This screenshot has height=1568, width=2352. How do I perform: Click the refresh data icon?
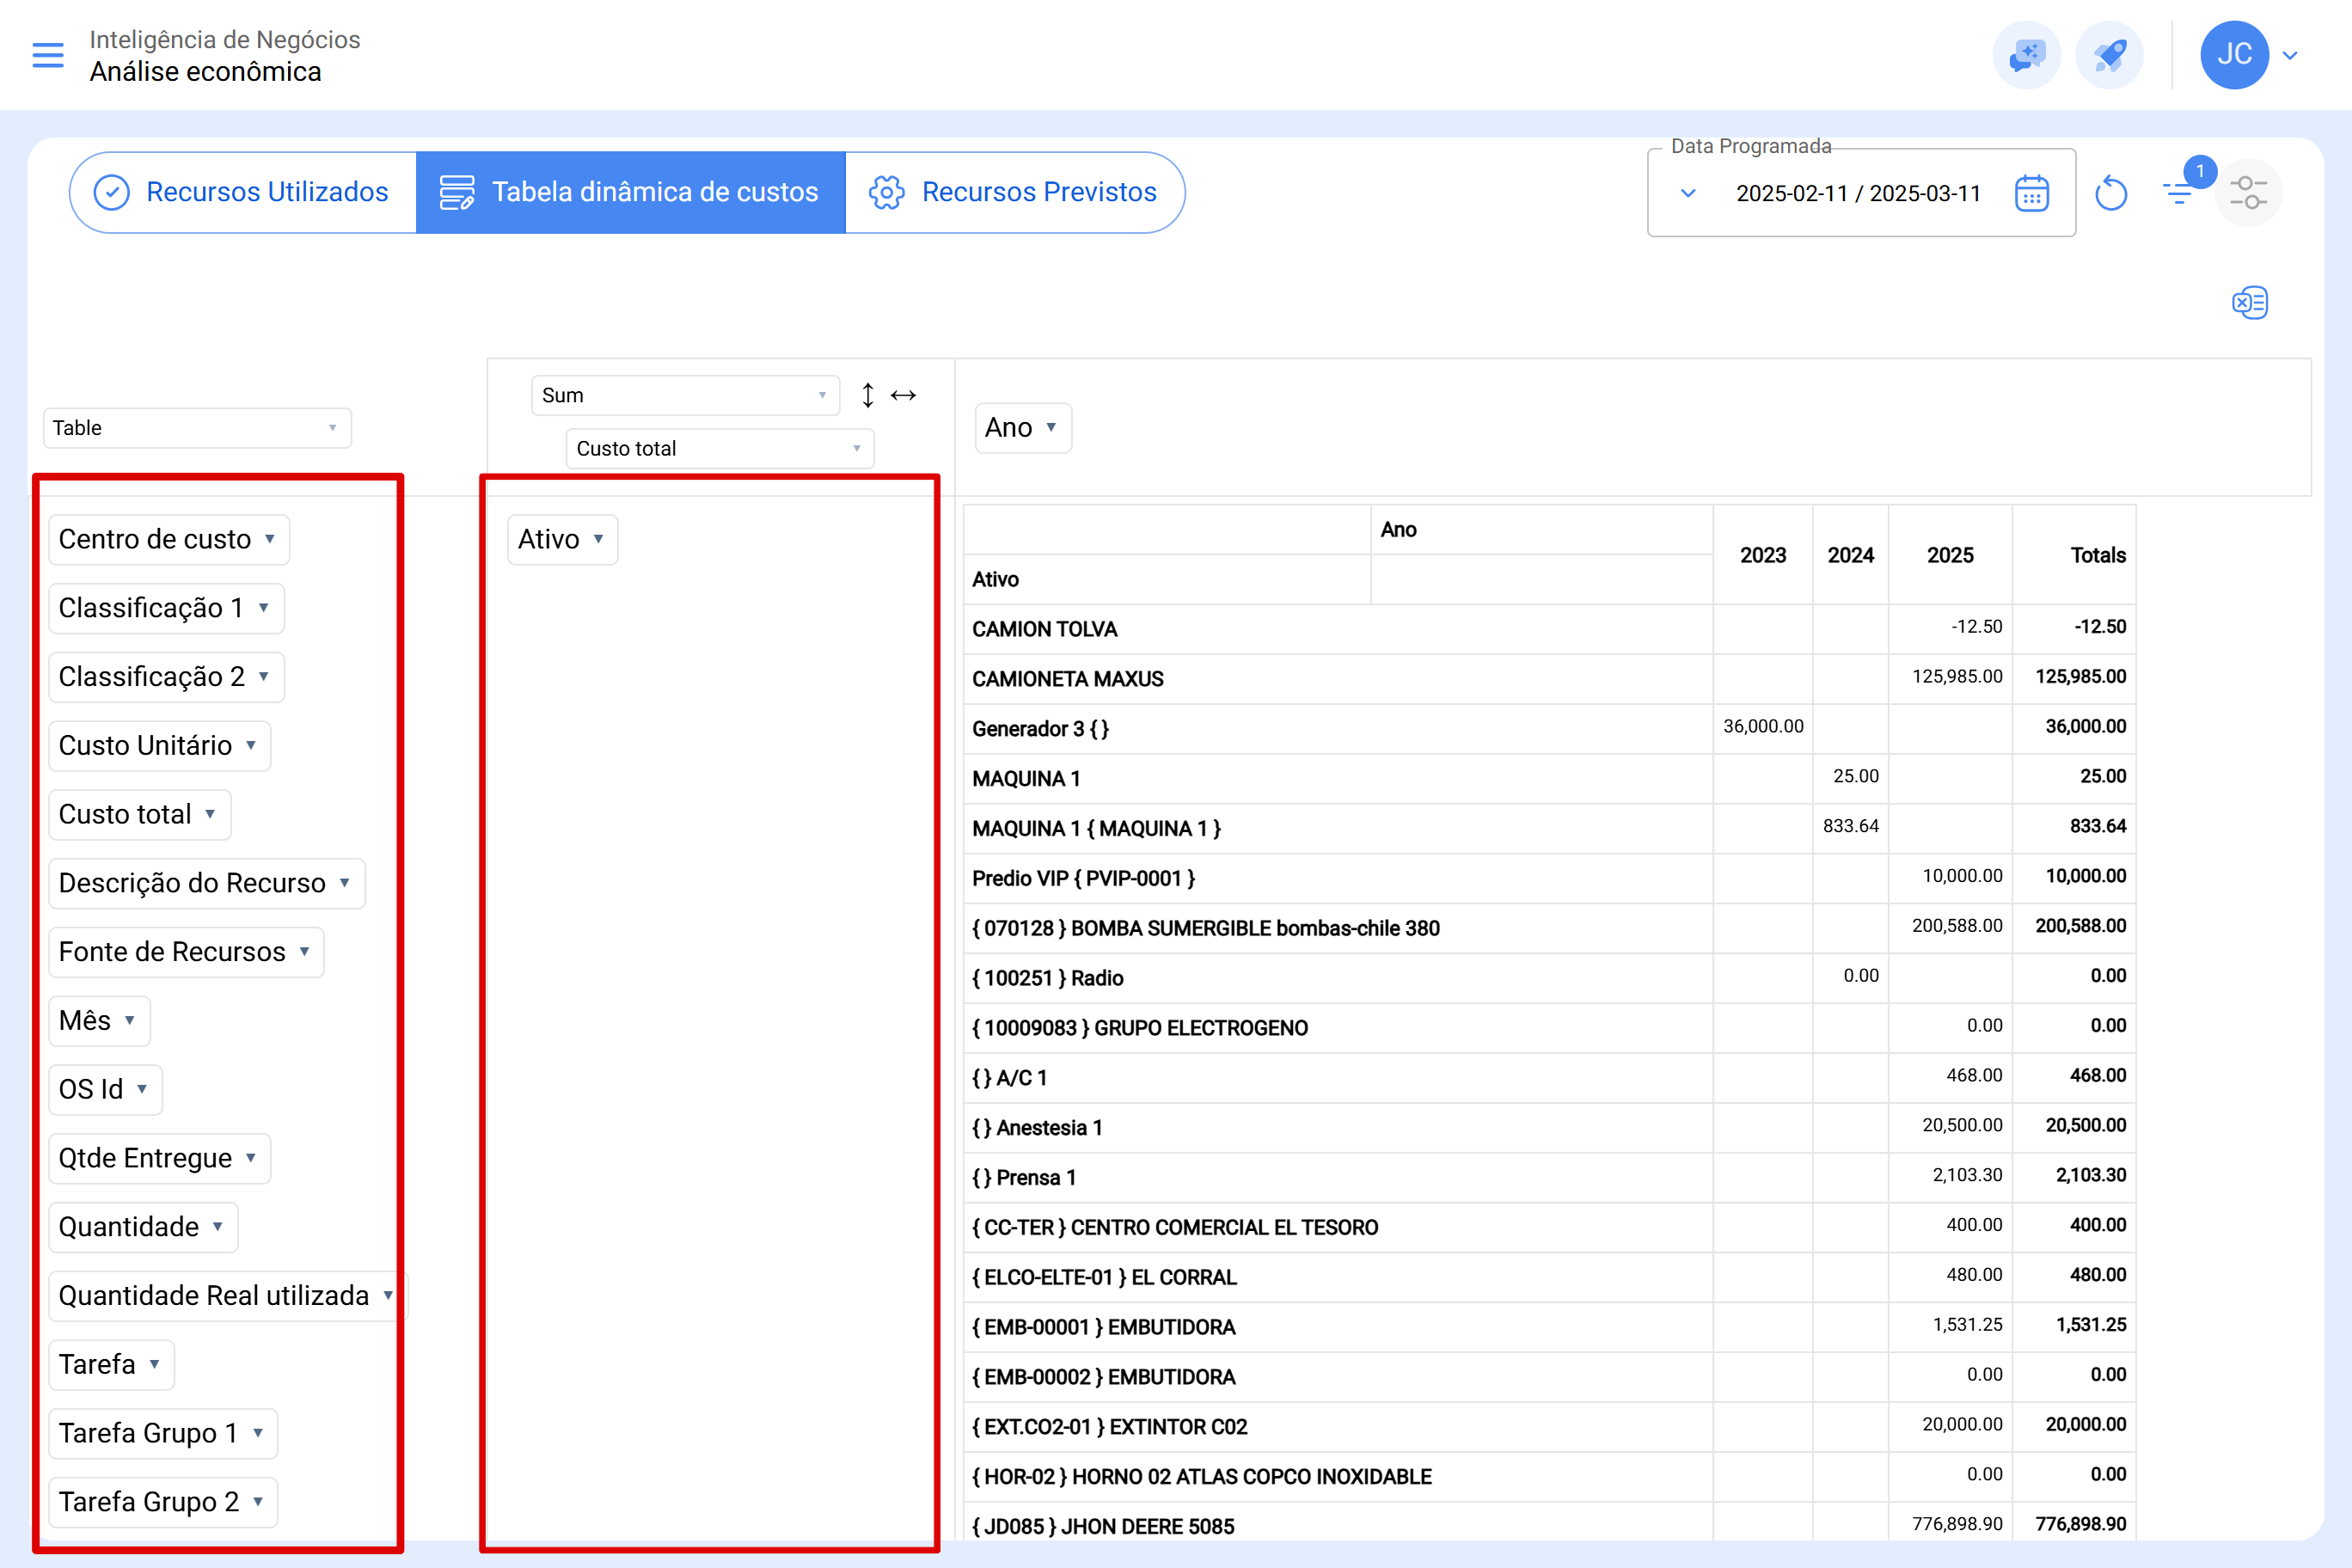tap(2111, 193)
